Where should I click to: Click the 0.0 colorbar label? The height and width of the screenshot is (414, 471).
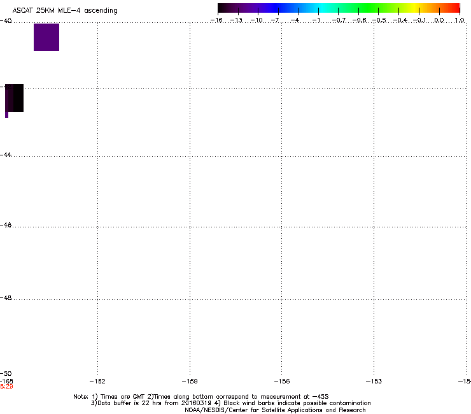pyautogui.click(x=439, y=20)
